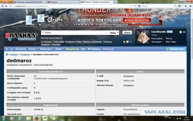Click the blue pencil icon
Viewport: 193px width, 121px height.
(131, 42)
